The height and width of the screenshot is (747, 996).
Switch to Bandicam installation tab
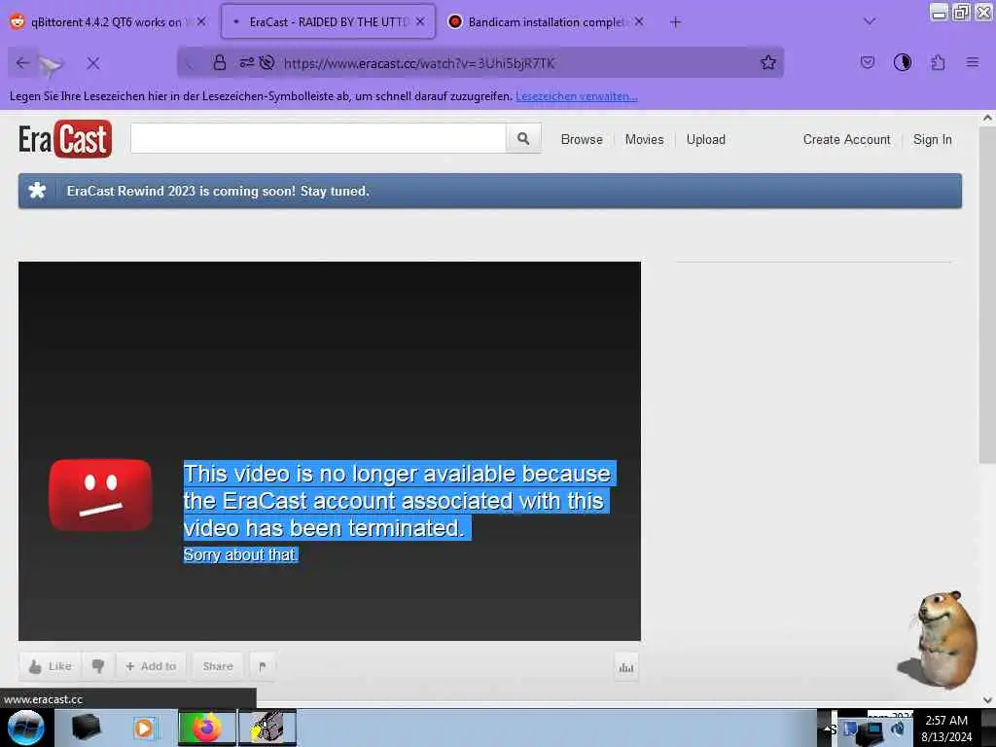pos(547,22)
